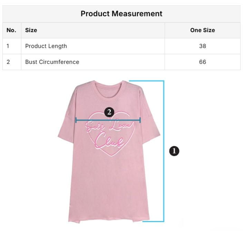Click row number 1 in No. column
This screenshot has width=244, height=231.
click(8, 46)
